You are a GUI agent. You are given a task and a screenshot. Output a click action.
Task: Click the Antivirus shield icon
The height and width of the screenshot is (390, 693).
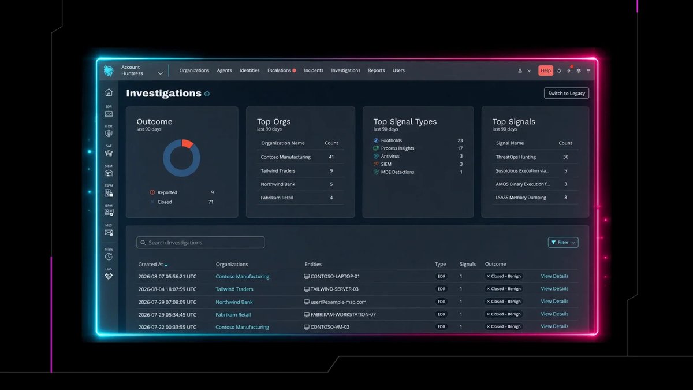[x=376, y=156]
